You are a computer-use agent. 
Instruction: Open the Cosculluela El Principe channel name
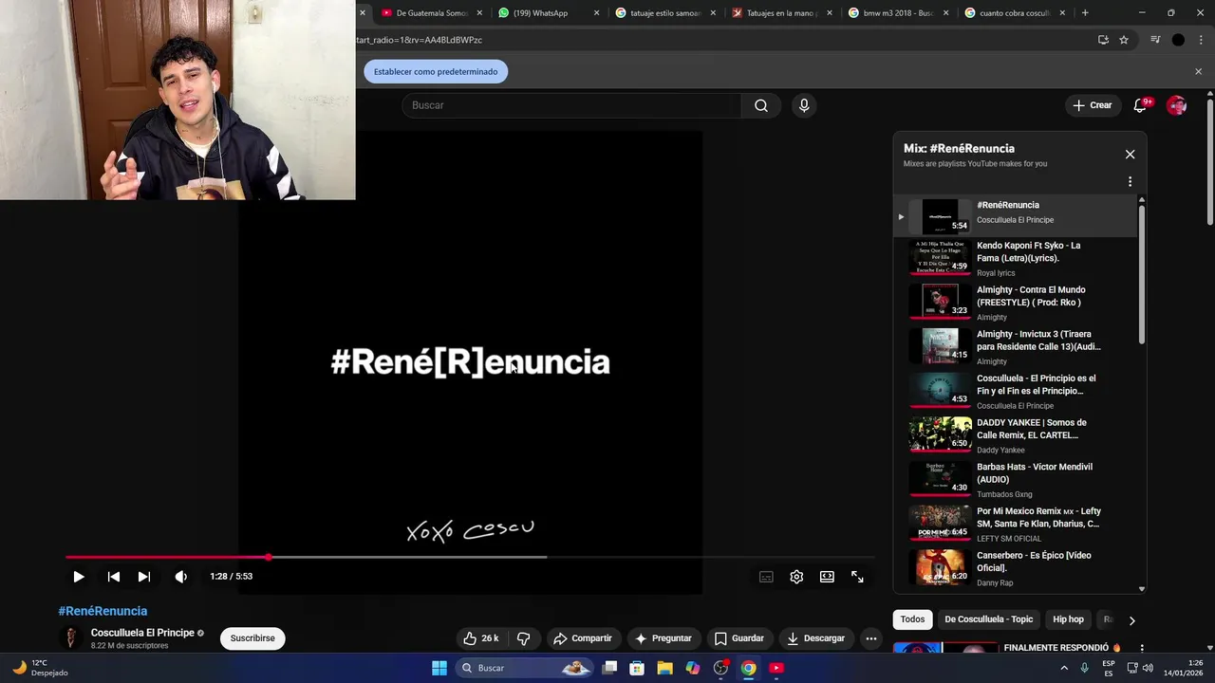point(142,633)
